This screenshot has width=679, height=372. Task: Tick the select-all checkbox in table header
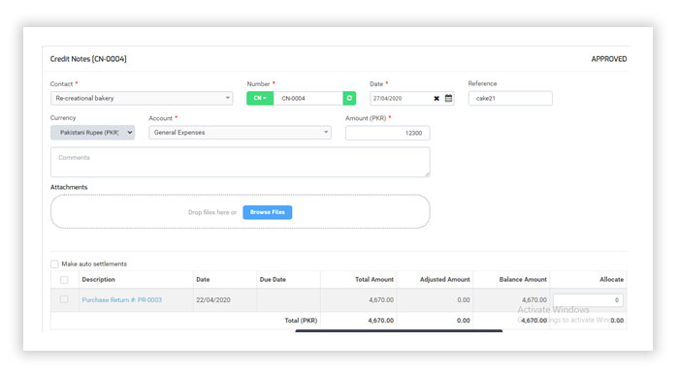[64, 280]
